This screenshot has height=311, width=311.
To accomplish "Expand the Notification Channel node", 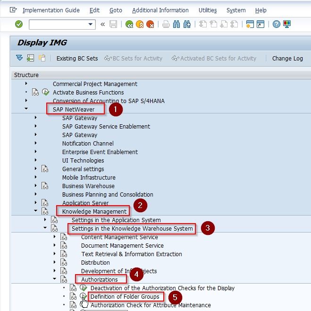I will 36,143.
